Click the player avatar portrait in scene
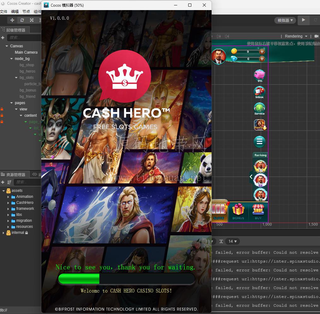320x314 pixels. coord(218,56)
